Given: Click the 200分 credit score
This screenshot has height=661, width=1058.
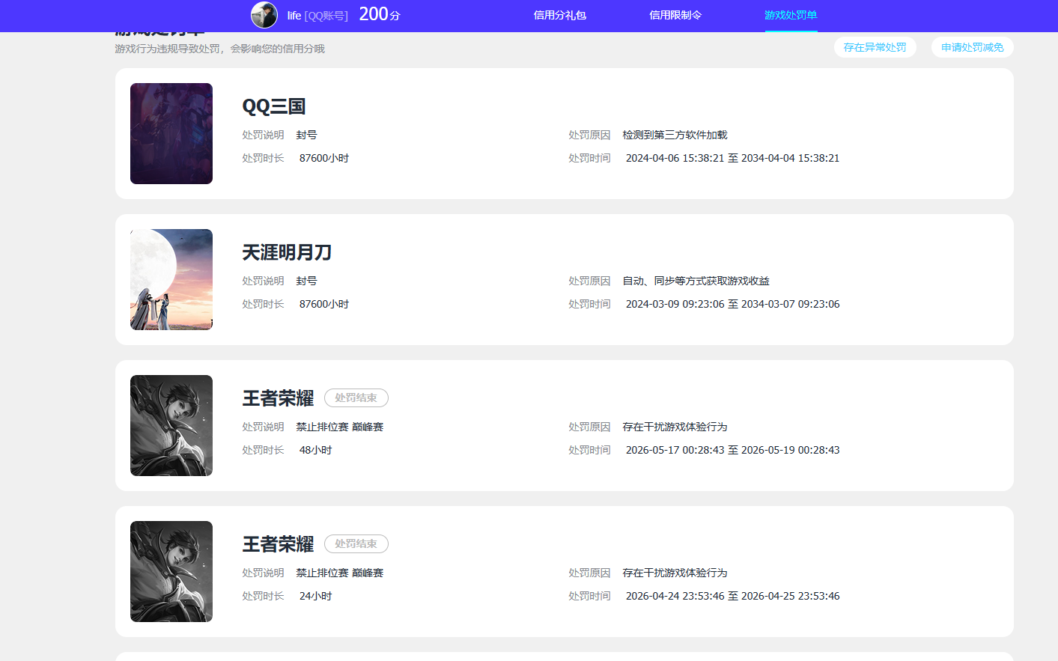Looking at the screenshot, I should pos(380,14).
